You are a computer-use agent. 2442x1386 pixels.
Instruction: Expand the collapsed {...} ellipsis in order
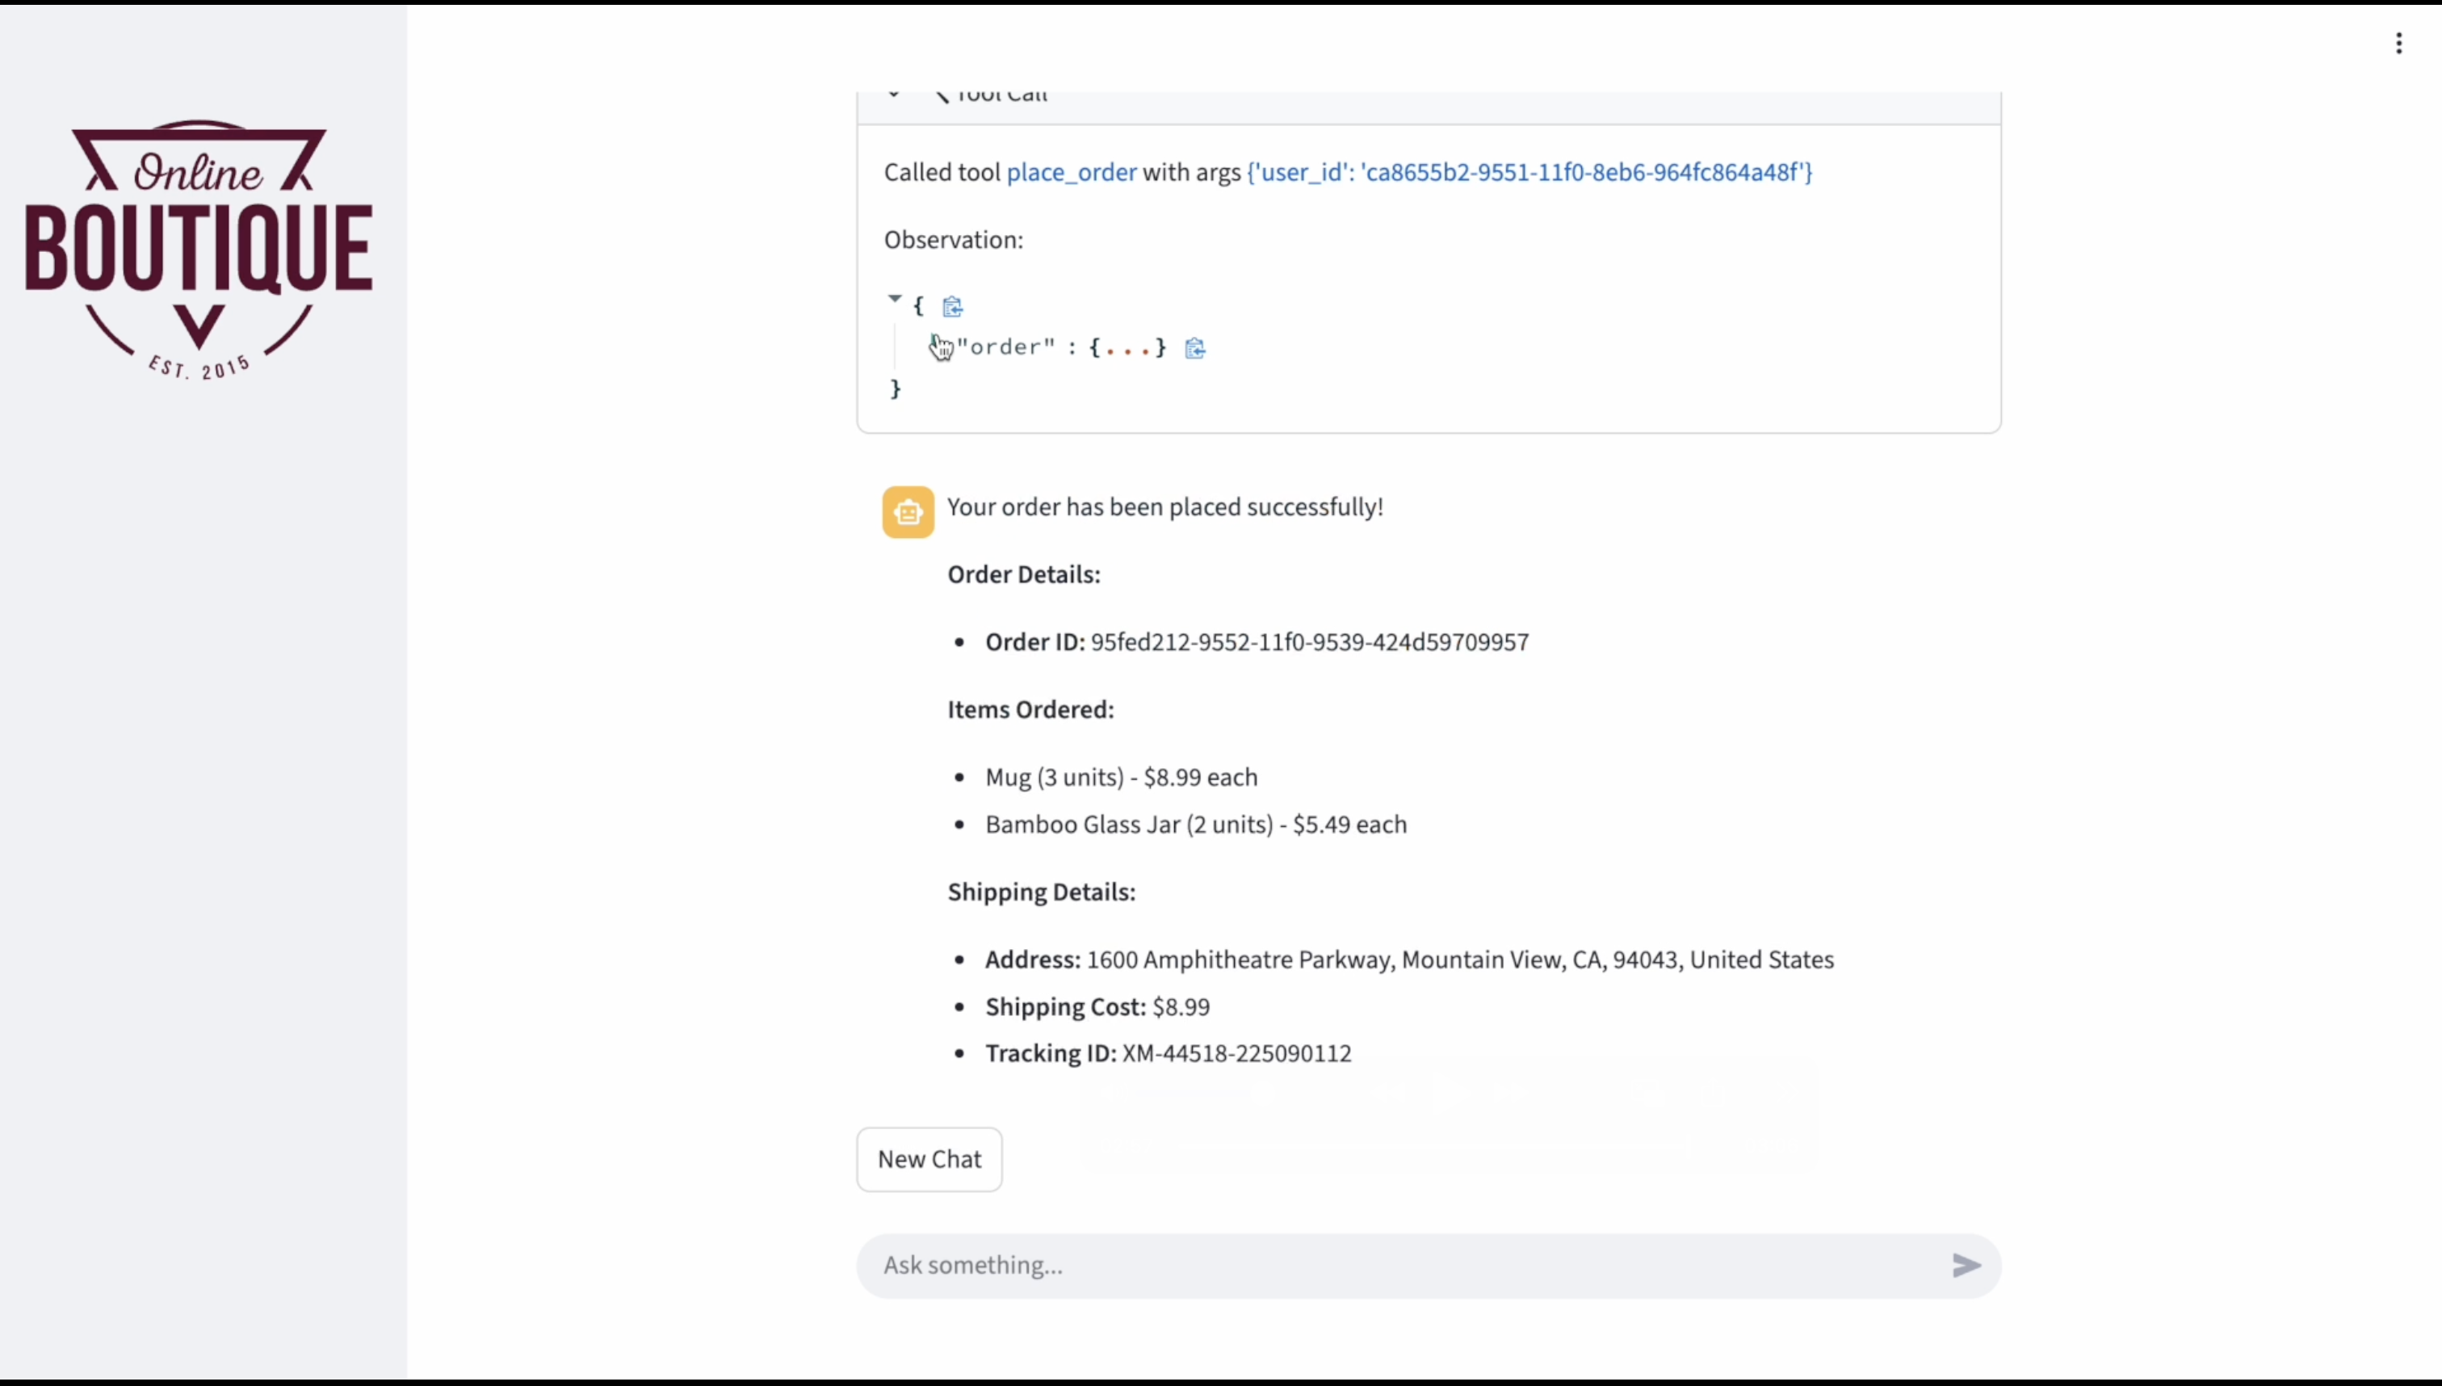pyautogui.click(x=1128, y=348)
